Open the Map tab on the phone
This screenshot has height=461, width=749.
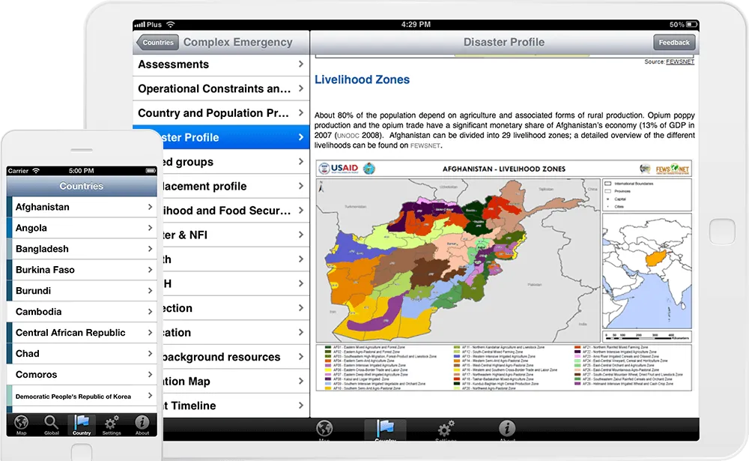point(21,425)
